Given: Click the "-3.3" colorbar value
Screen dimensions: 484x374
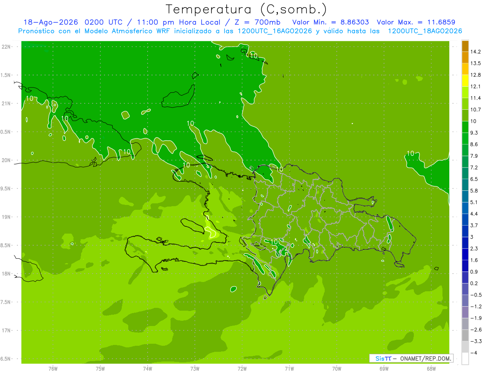Looking at the screenshot, I should pyautogui.click(x=476, y=341).
